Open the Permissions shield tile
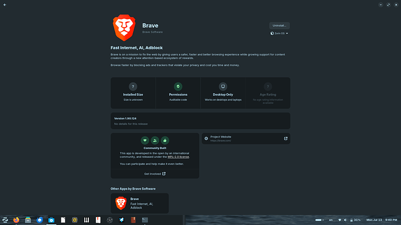 point(178,93)
